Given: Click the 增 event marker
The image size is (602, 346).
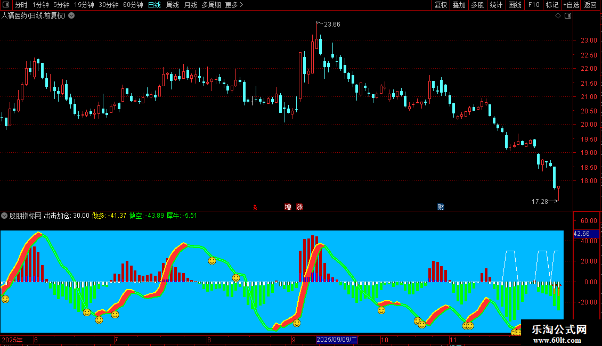Looking at the screenshot, I should pyautogui.click(x=288, y=207).
